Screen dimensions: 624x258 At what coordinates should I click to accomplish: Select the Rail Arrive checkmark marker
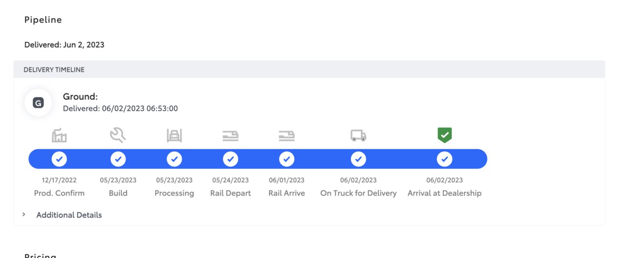[x=287, y=159]
